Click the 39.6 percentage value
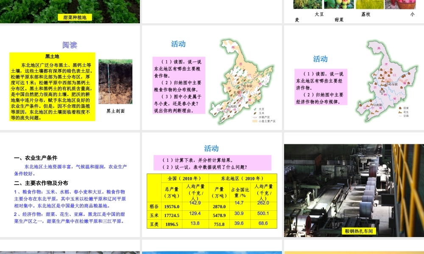The image size is (424, 254). coord(239,224)
